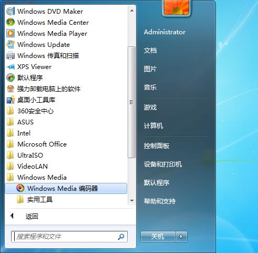Click the 搜索程序和文件 search box
258x253 pixels.
click(69, 237)
